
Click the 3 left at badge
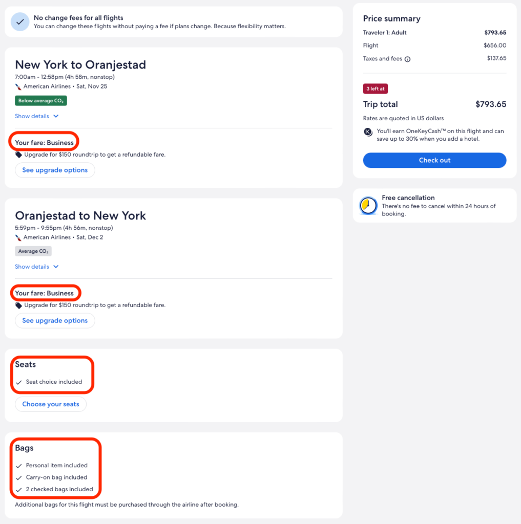pos(376,89)
